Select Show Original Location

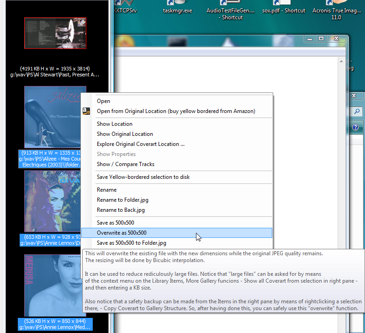[x=177, y=134]
